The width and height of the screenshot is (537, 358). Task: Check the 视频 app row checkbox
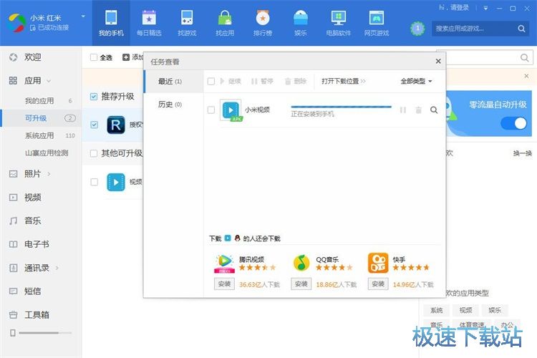coord(95,182)
